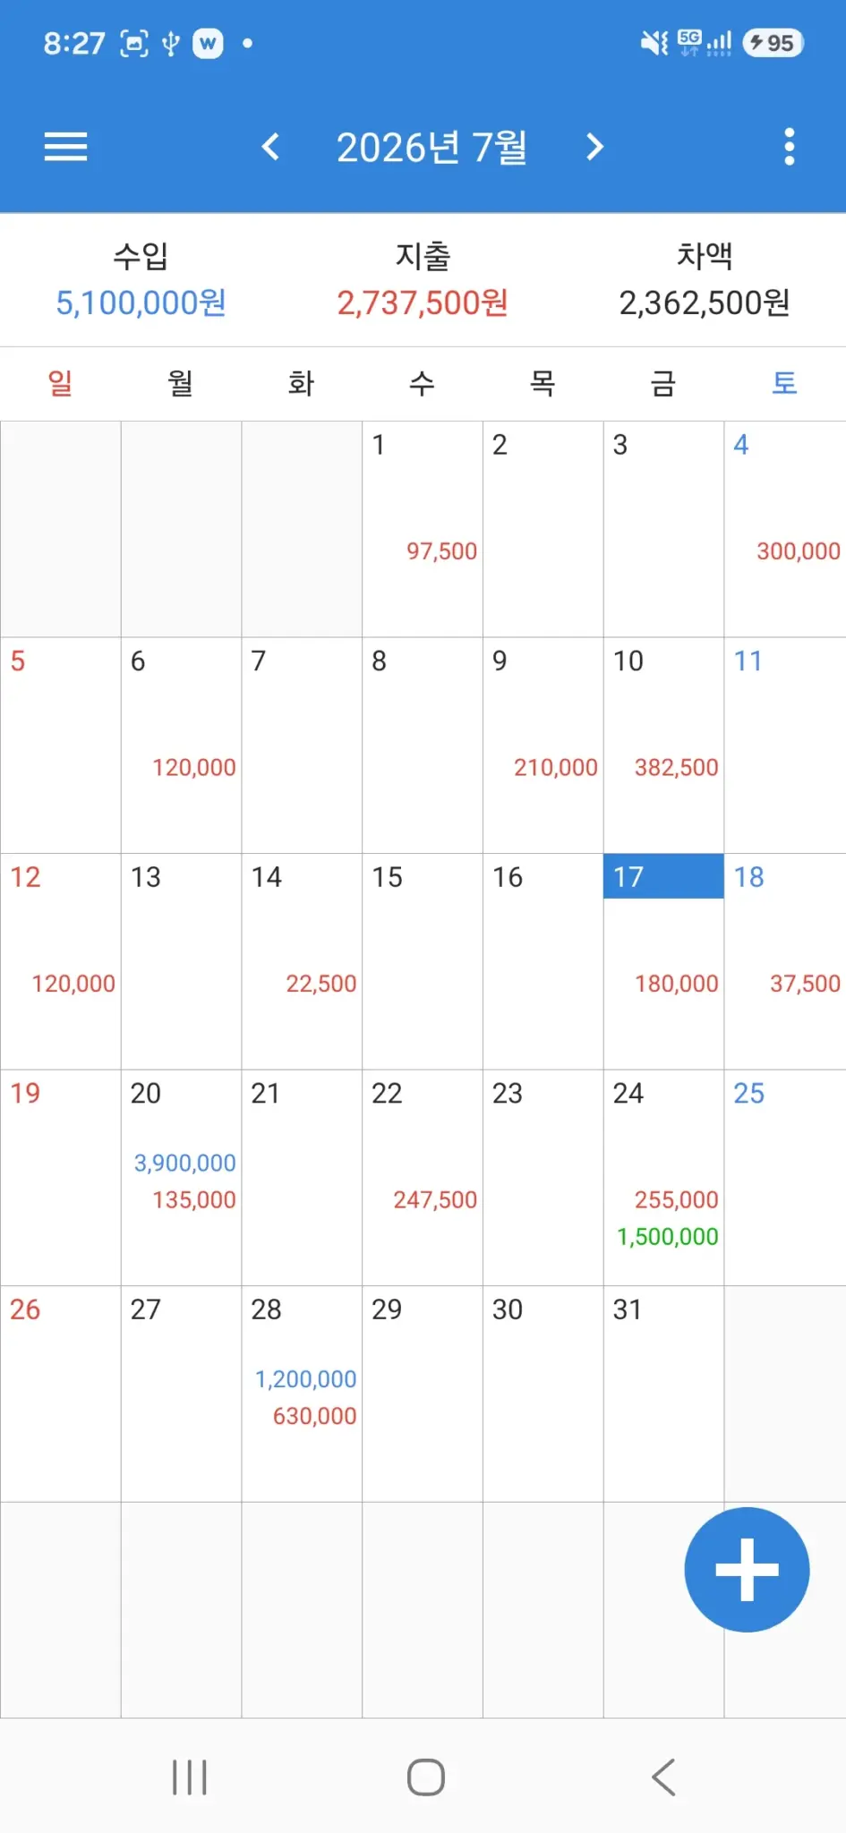846x1833 pixels.
Task: Tap the blue plus add-entry button
Action: [747, 1570]
